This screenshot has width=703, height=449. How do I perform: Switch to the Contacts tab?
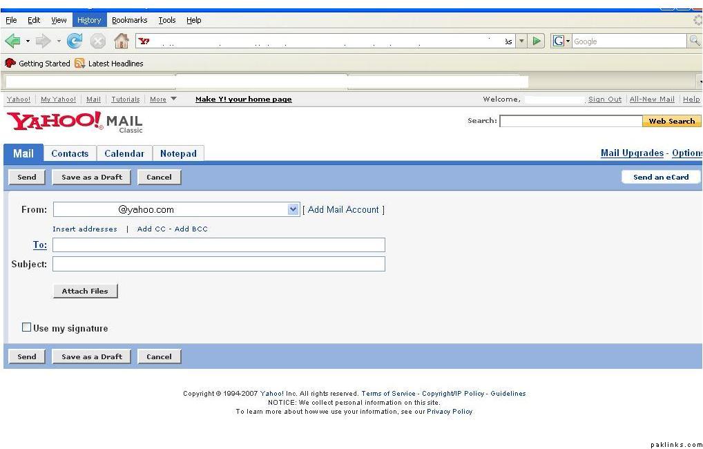point(70,153)
